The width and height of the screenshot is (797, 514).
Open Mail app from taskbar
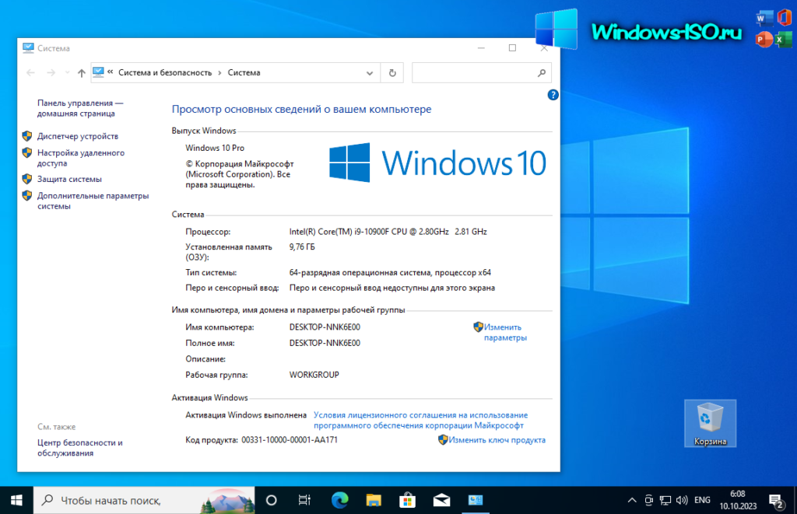[441, 500]
